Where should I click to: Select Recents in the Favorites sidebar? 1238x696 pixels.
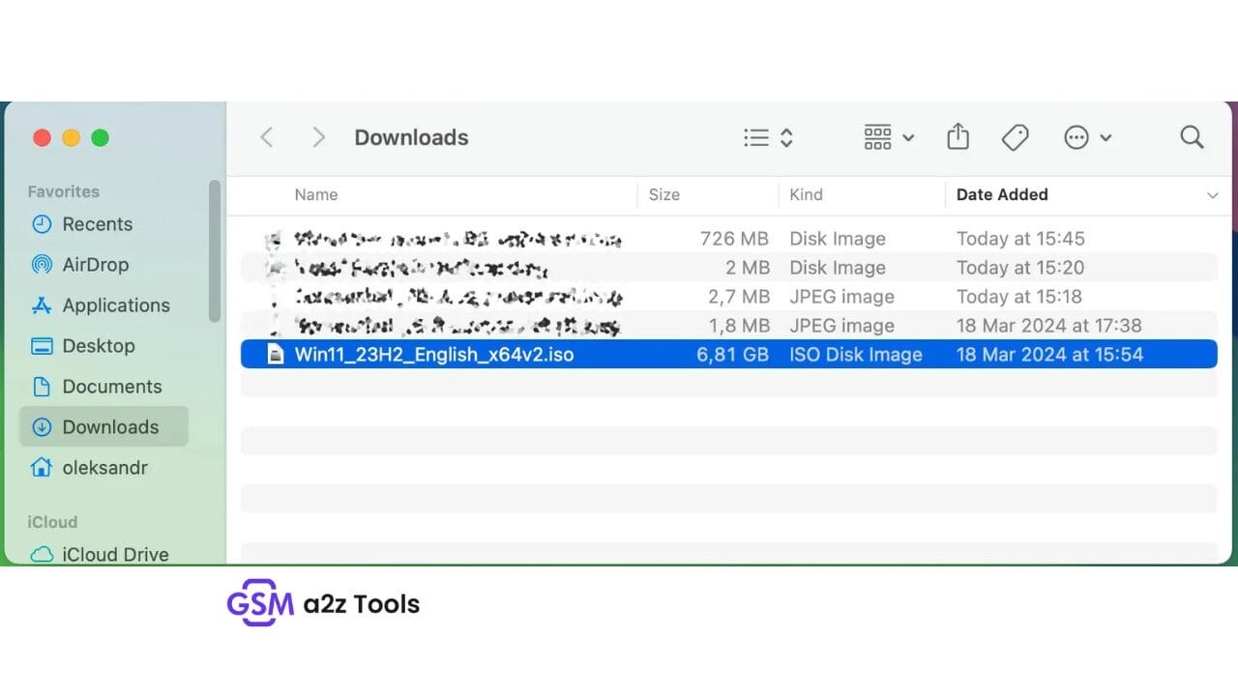click(98, 224)
